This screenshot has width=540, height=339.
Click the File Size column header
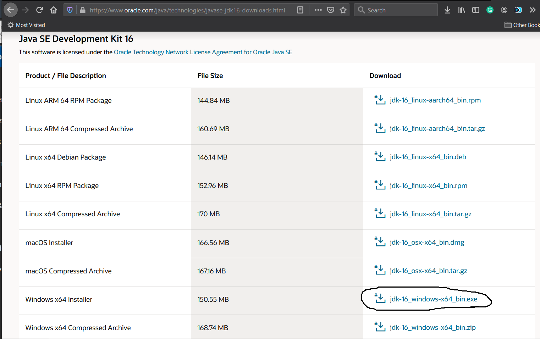[210, 76]
